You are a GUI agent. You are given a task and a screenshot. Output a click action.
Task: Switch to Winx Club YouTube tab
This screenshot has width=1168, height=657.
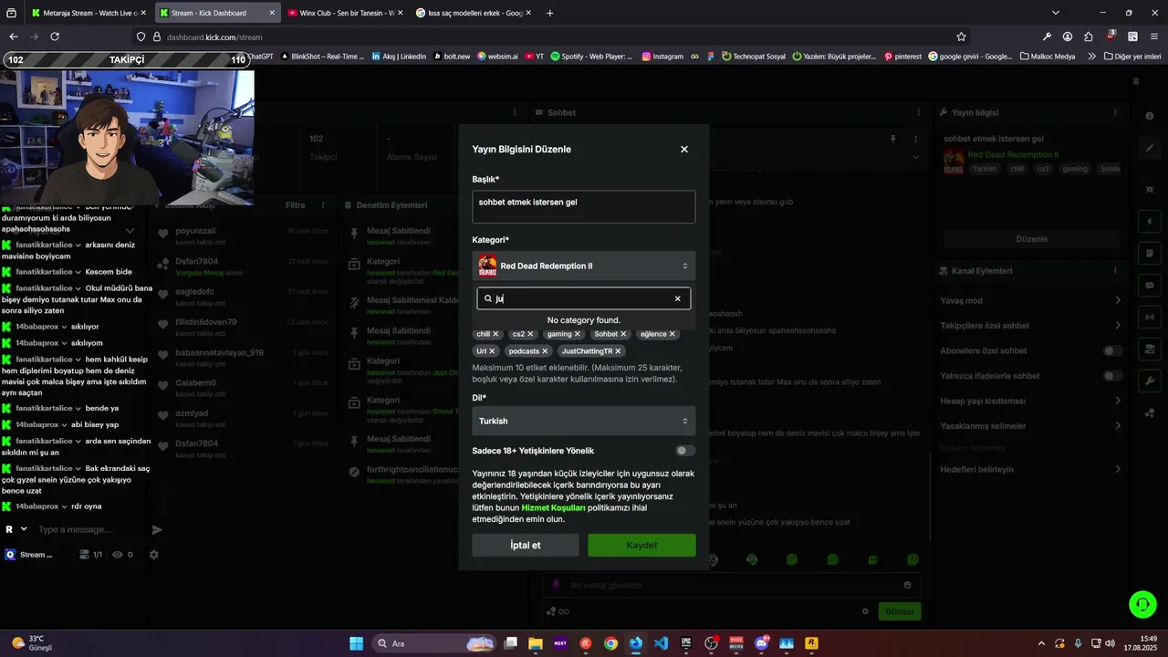tap(344, 13)
